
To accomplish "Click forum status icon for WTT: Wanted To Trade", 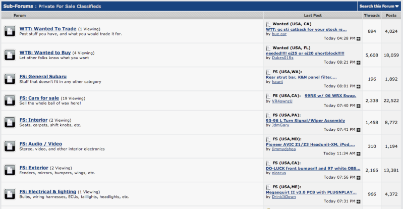I will coord(10,31).
